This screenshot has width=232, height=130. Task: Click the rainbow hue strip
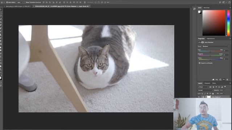tap(228, 23)
